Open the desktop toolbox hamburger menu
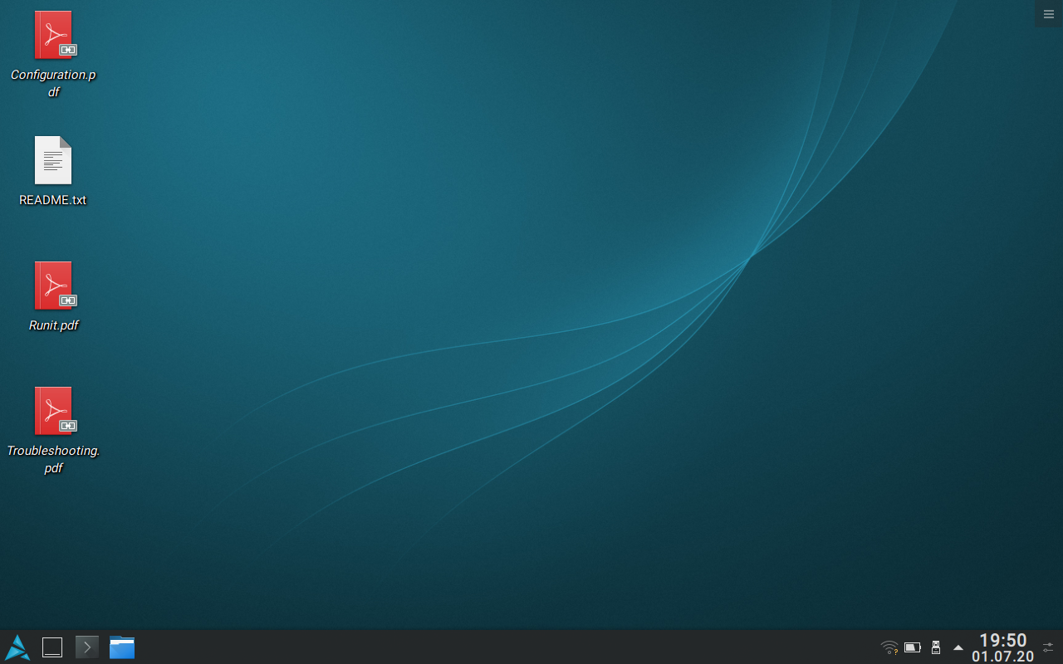This screenshot has width=1063, height=664. pyautogui.click(x=1049, y=14)
